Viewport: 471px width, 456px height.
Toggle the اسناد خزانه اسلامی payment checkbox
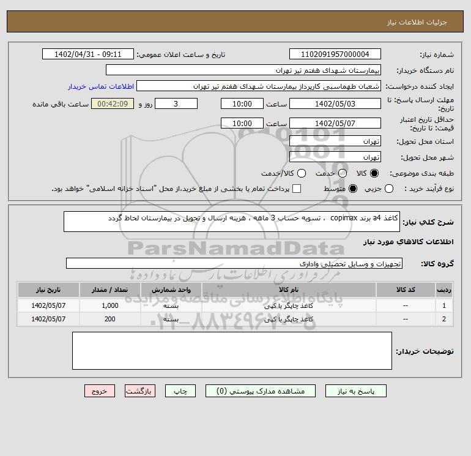[x=297, y=189]
